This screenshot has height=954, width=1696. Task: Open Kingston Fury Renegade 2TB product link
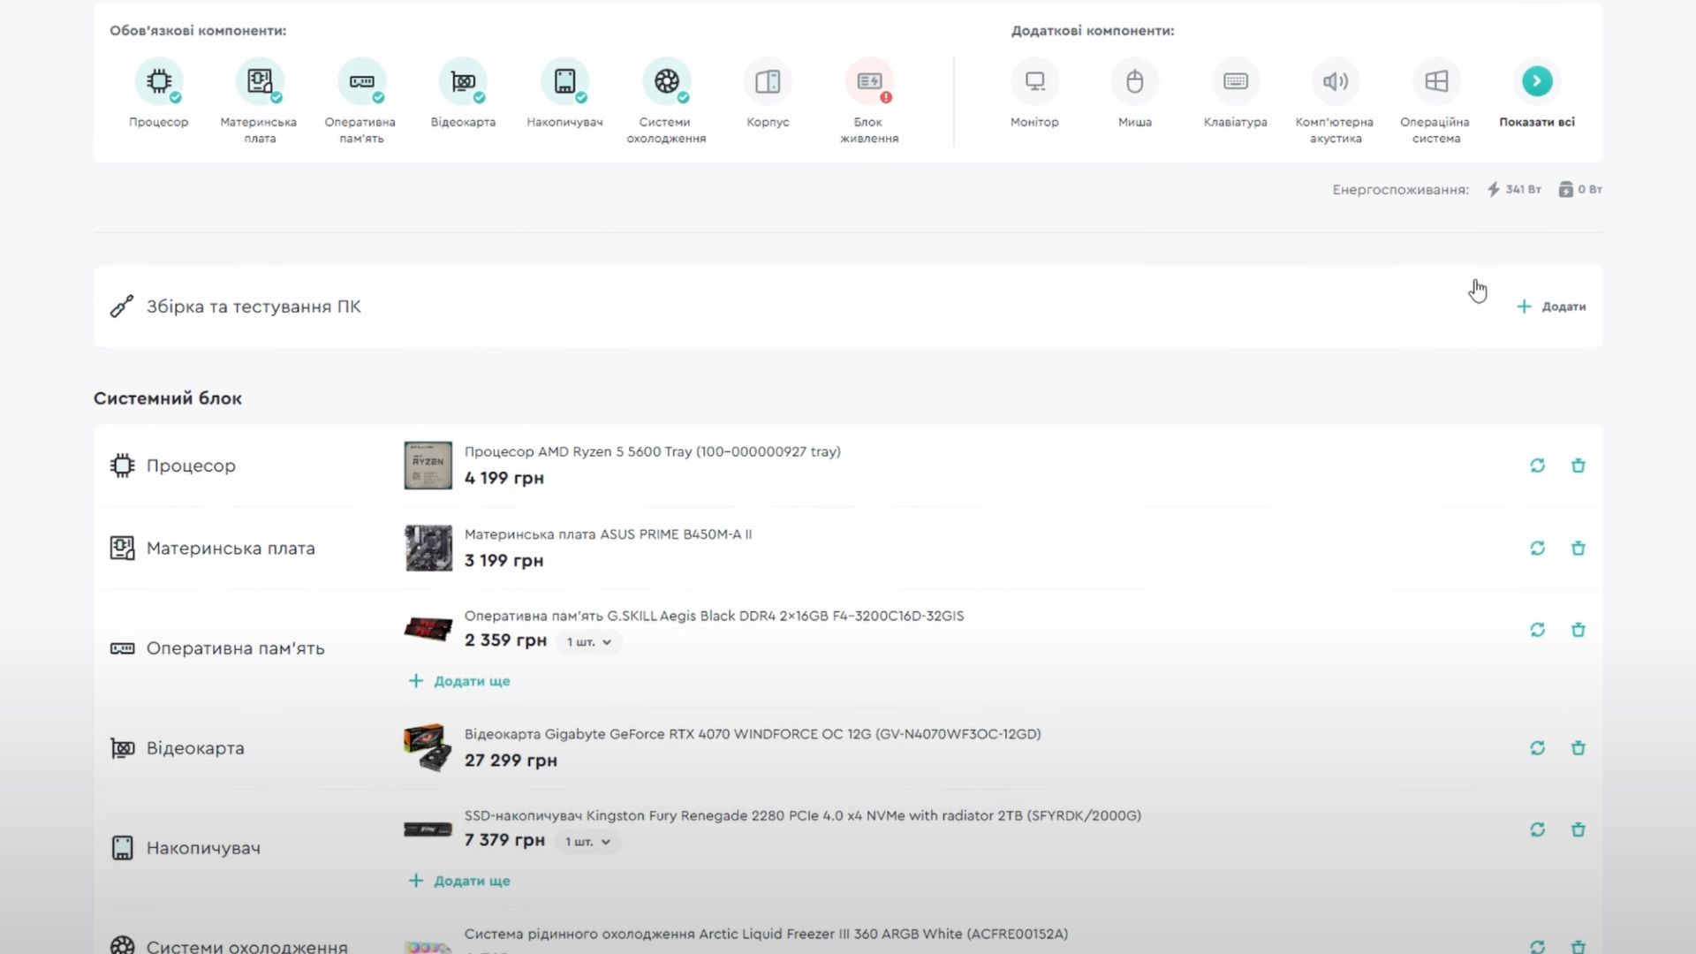pyautogui.click(x=803, y=815)
